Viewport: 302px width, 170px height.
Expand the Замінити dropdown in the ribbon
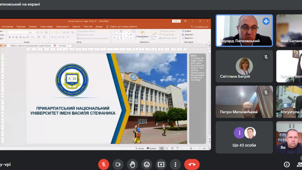click(x=188, y=35)
